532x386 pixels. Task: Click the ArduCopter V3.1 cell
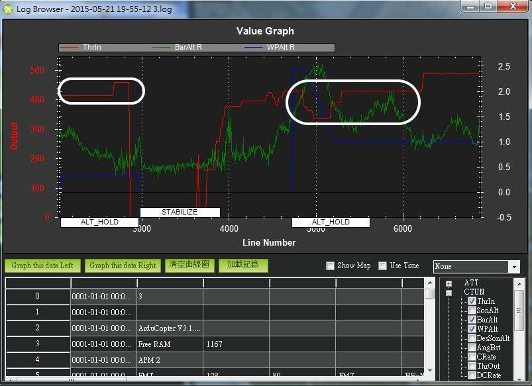point(170,328)
